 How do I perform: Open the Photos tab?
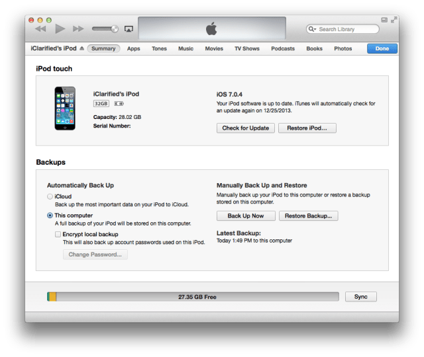click(343, 48)
